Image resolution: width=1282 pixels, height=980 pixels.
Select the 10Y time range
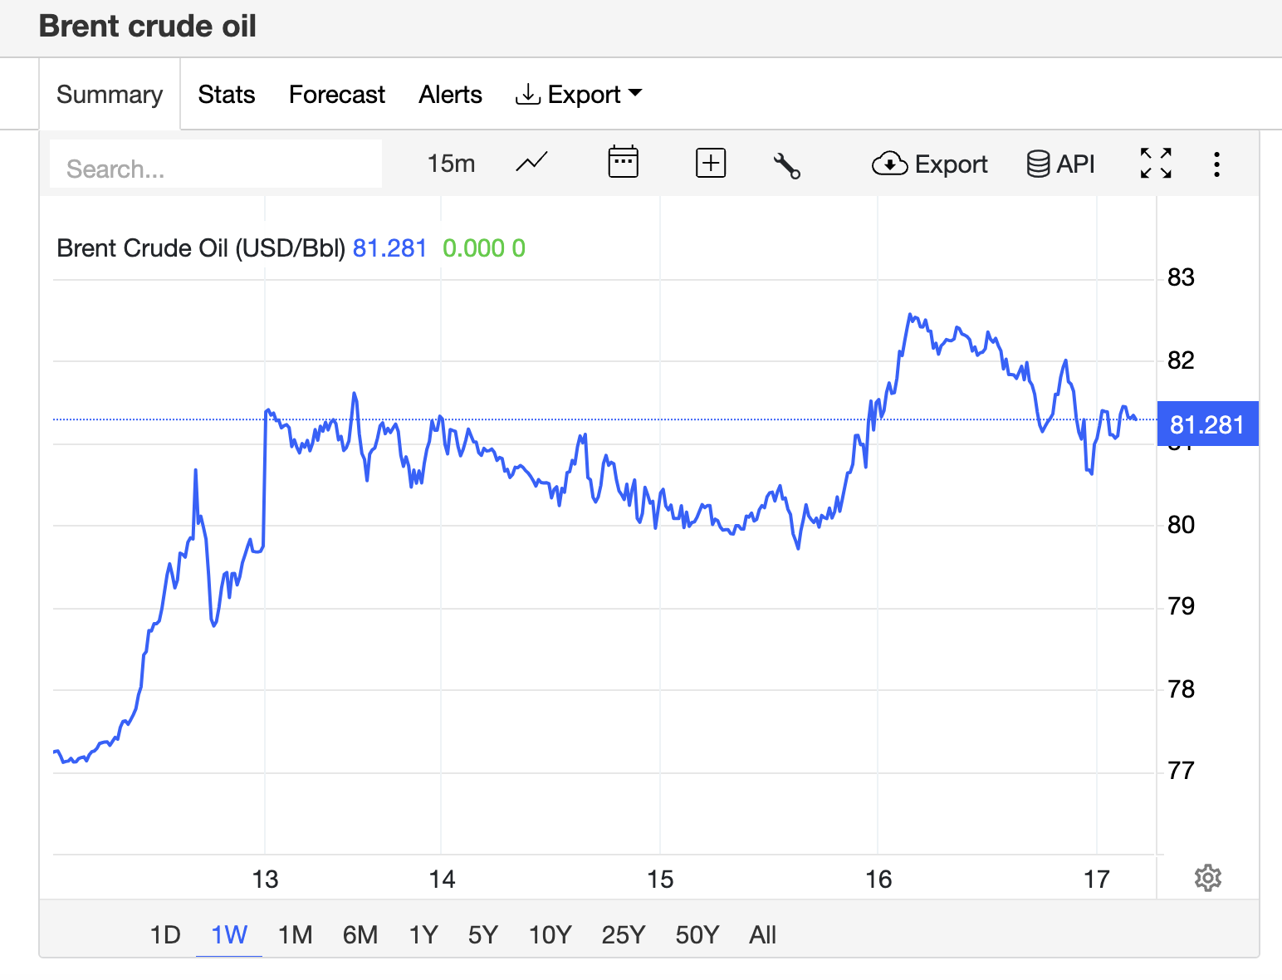(x=550, y=935)
